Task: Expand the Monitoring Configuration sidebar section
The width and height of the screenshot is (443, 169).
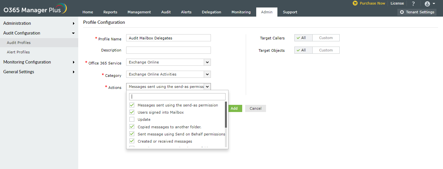Action: (39, 62)
